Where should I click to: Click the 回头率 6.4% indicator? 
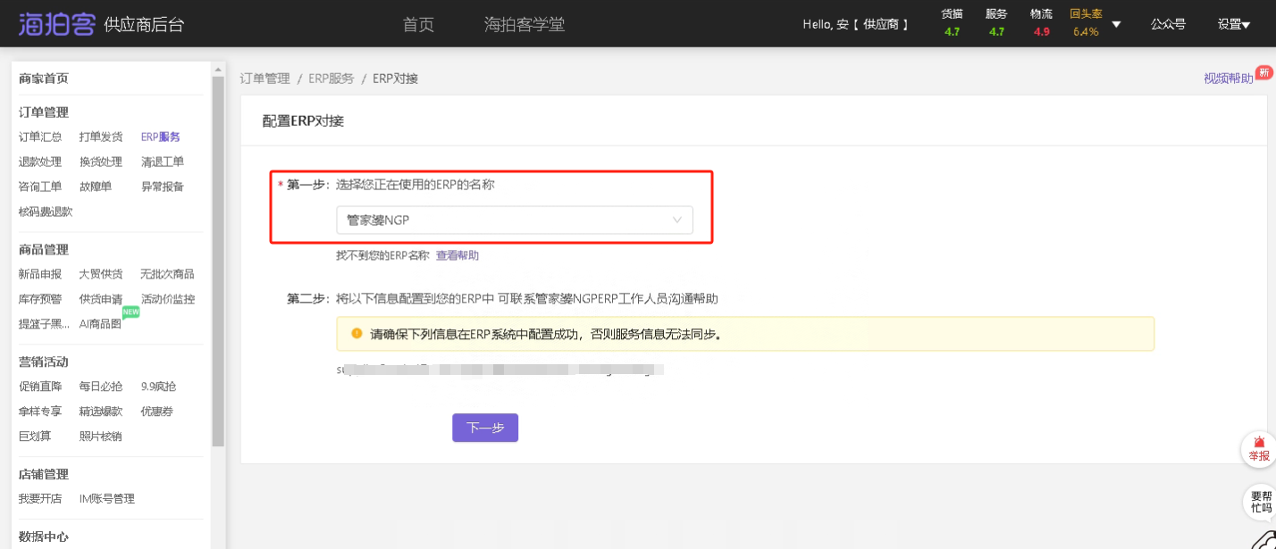click(1086, 23)
